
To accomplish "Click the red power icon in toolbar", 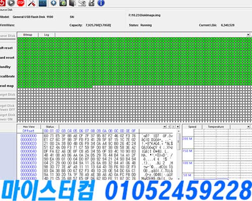I will pos(2,3).
